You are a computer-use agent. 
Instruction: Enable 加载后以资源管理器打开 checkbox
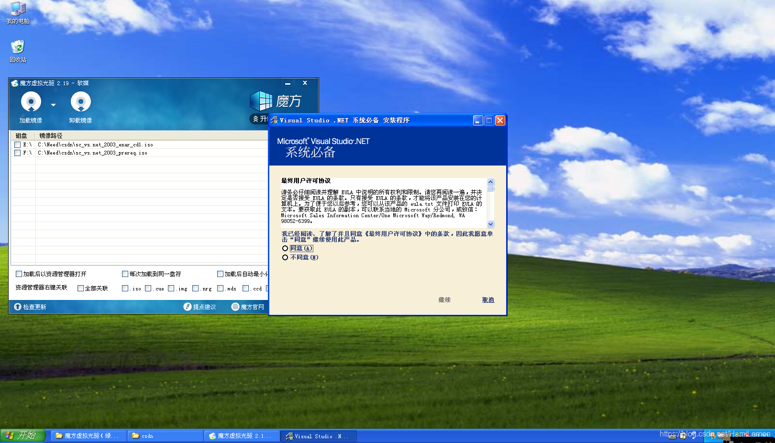tap(19, 274)
